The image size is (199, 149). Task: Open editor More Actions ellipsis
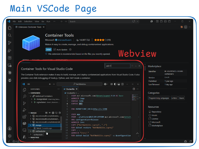click(x=190, y=27)
